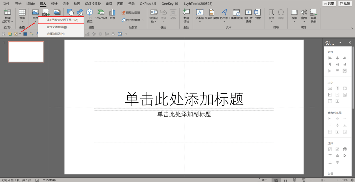This screenshot has width=355, height=182.
Task: Click the checkmark layers icon under 选择
Action: pyautogui.click(x=345, y=149)
